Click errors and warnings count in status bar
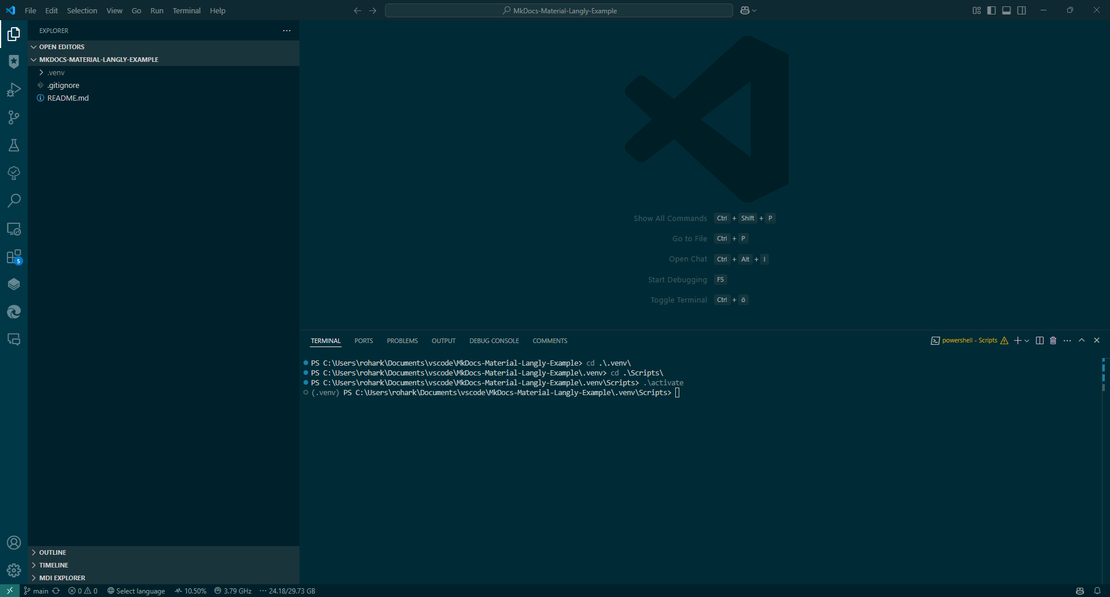 point(83,591)
